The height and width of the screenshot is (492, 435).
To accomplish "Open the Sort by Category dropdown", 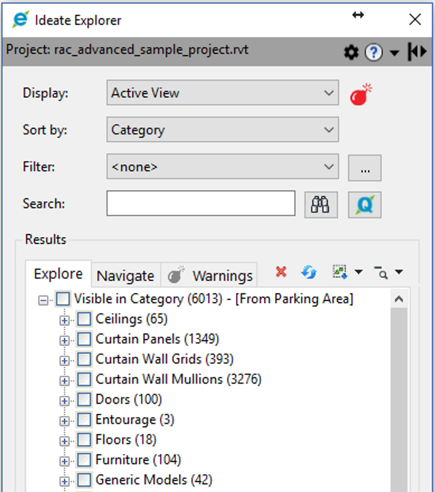I will [x=222, y=129].
